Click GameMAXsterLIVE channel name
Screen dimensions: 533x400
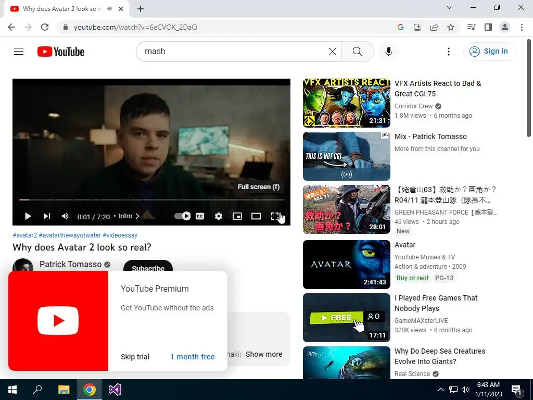click(x=421, y=321)
